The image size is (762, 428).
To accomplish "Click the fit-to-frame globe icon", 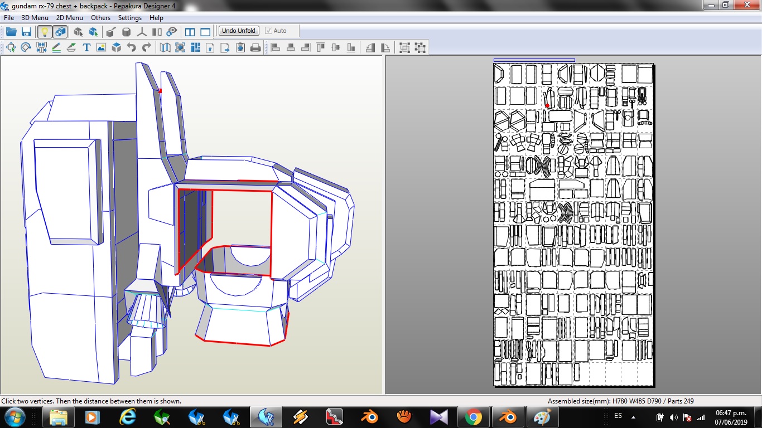I will click(180, 47).
